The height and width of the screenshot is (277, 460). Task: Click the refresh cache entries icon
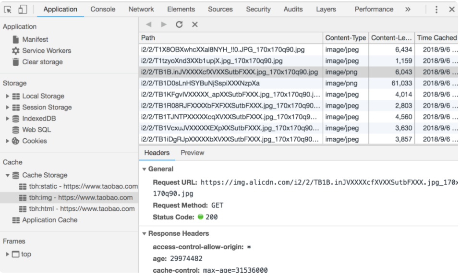pos(179,25)
